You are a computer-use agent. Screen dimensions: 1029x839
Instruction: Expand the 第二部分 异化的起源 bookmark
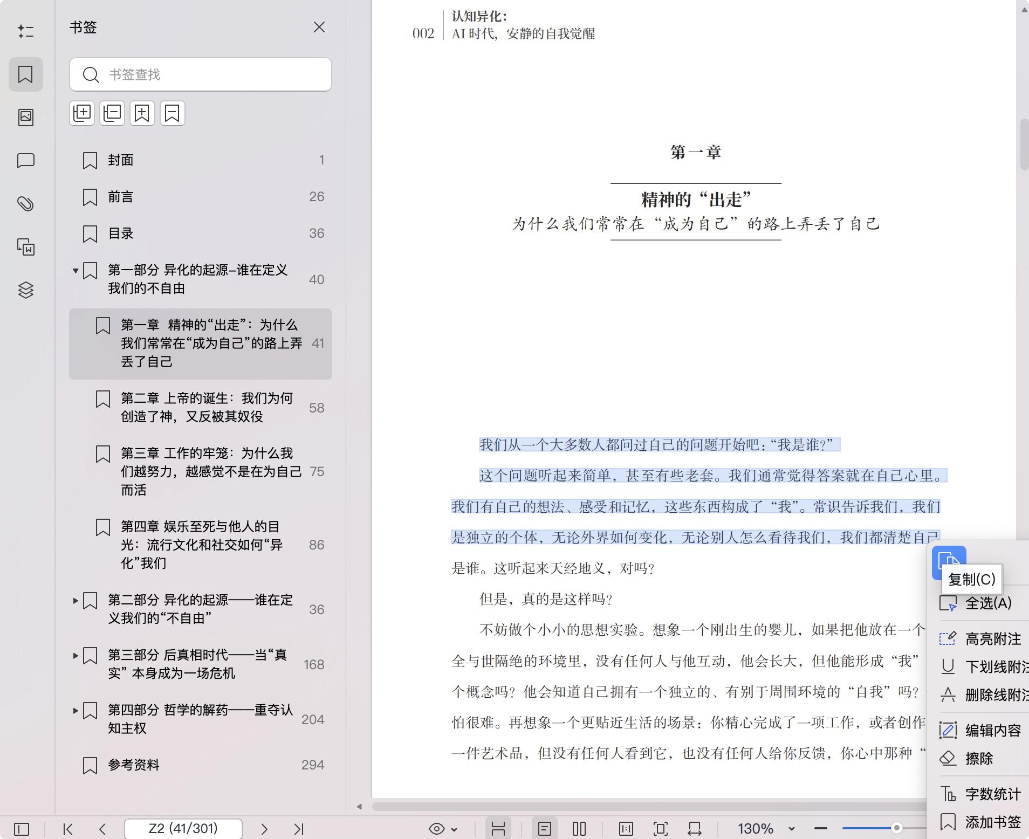click(76, 600)
